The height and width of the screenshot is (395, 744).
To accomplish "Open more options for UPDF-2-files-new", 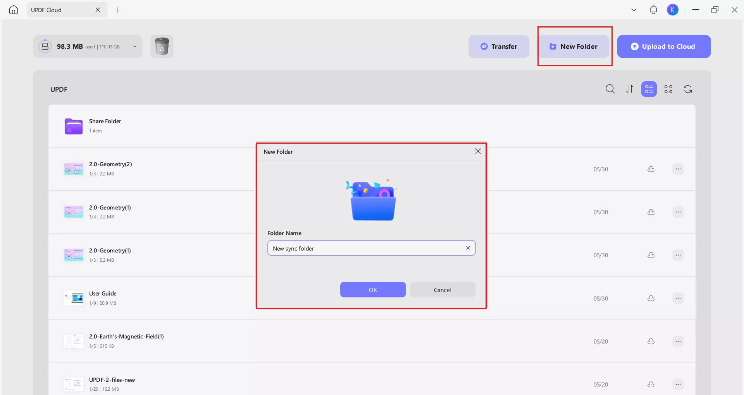I will (x=678, y=384).
